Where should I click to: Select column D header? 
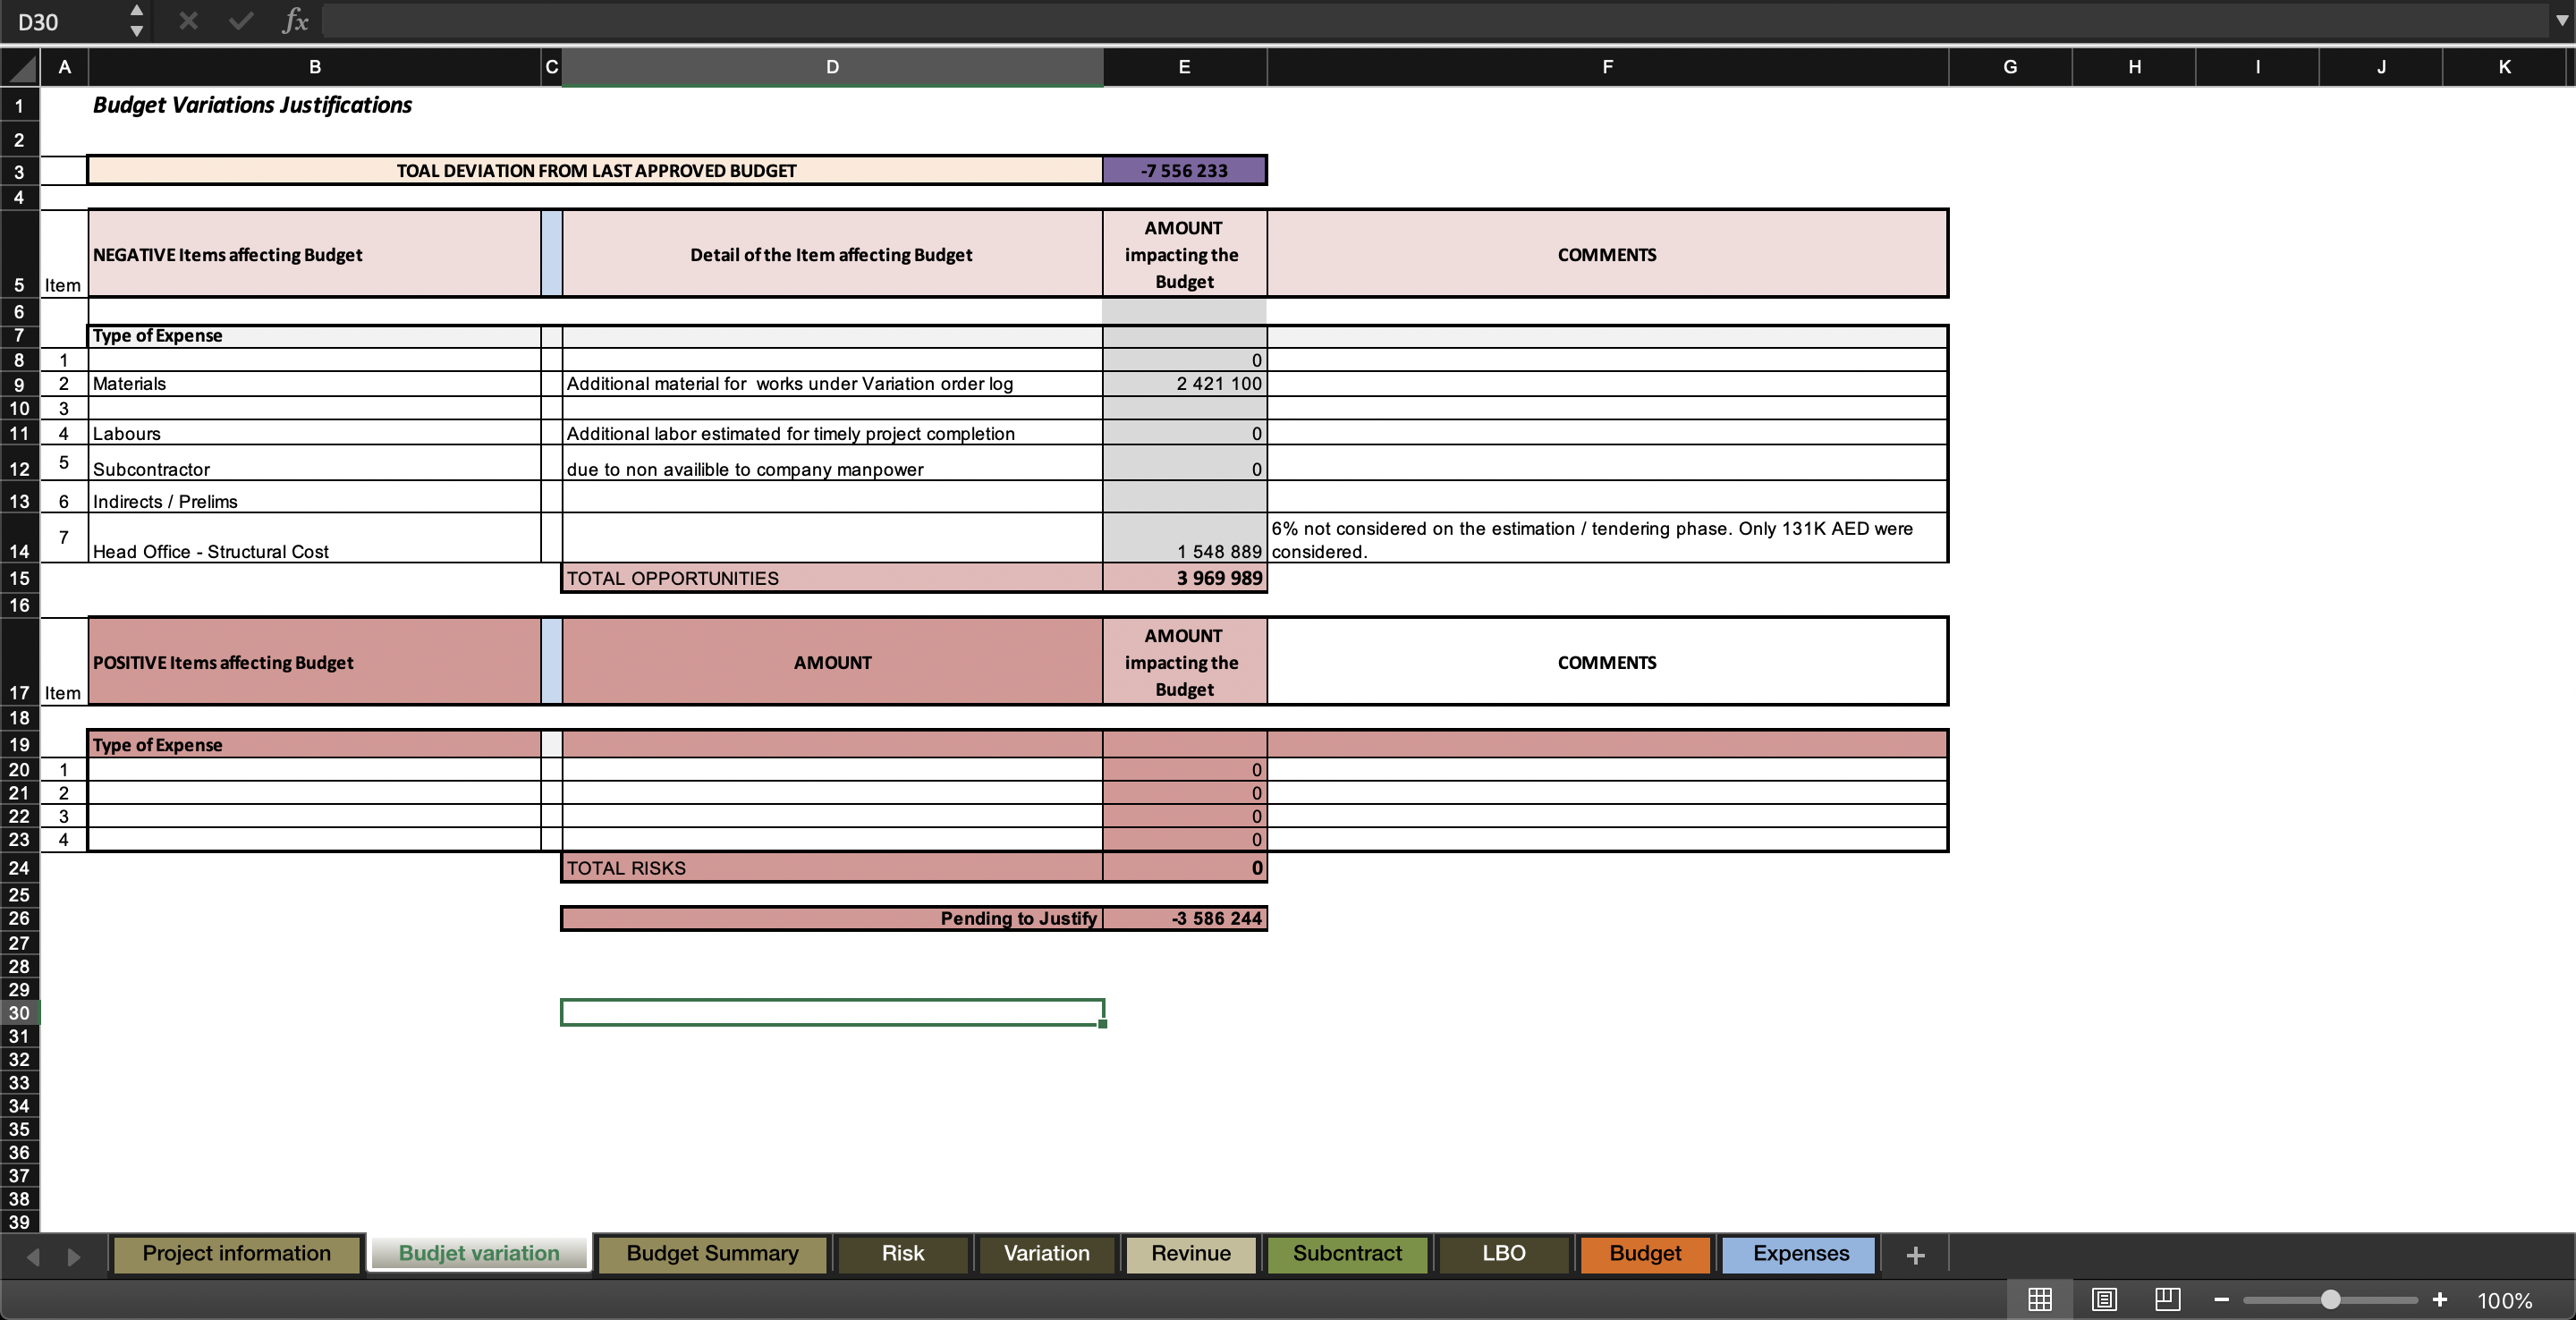pos(832,67)
